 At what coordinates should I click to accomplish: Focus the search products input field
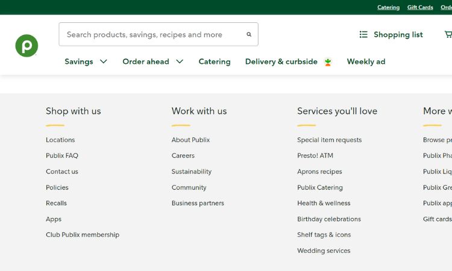click(x=159, y=34)
